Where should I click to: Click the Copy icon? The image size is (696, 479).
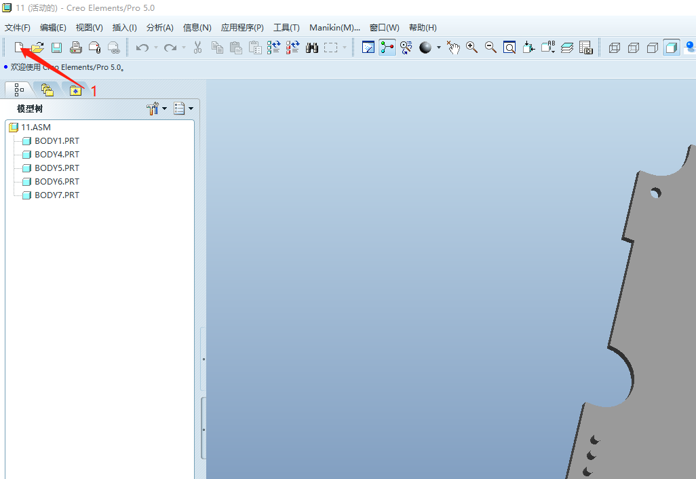click(x=217, y=47)
